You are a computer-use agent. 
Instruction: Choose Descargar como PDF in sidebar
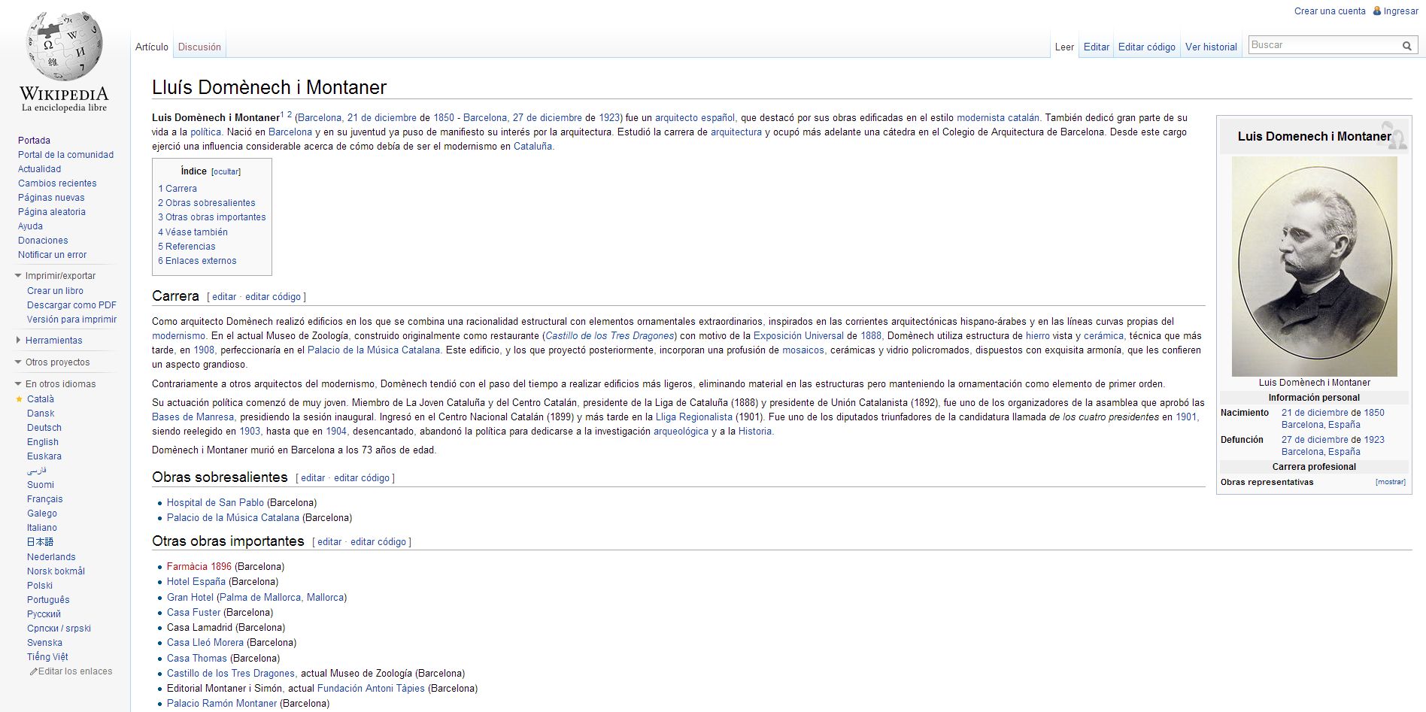click(71, 305)
